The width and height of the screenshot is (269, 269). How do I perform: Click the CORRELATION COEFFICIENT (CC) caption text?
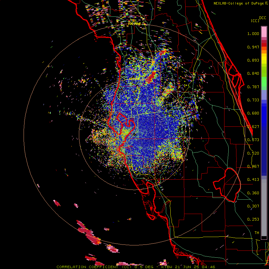pos(94,267)
